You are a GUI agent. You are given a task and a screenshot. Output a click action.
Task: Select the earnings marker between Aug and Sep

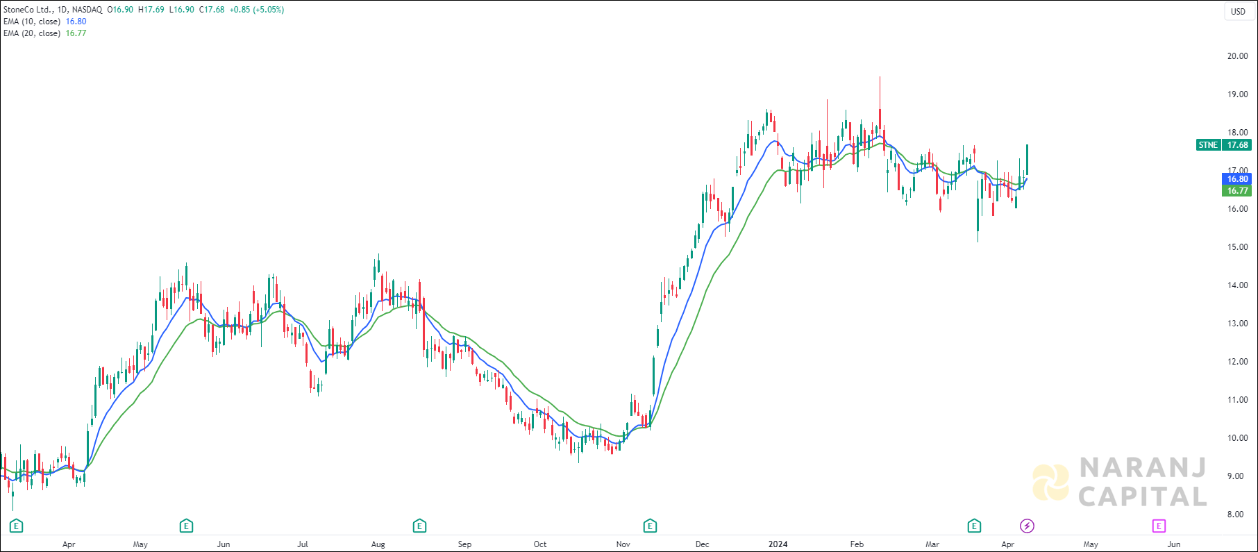(x=419, y=526)
